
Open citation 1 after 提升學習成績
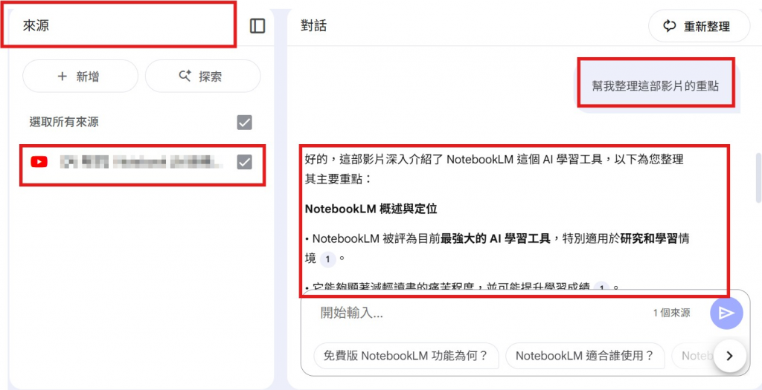(x=602, y=286)
